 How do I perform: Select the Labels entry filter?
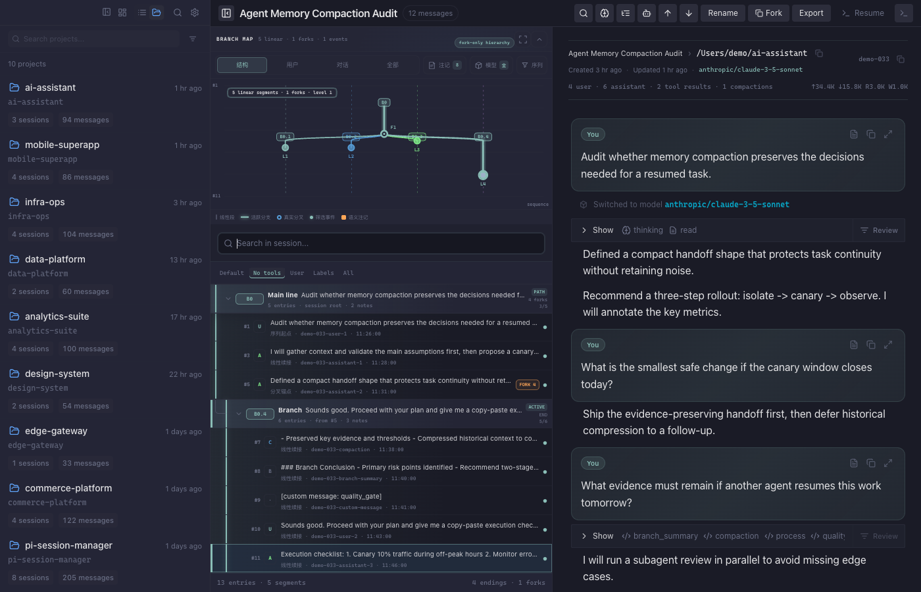pos(324,273)
